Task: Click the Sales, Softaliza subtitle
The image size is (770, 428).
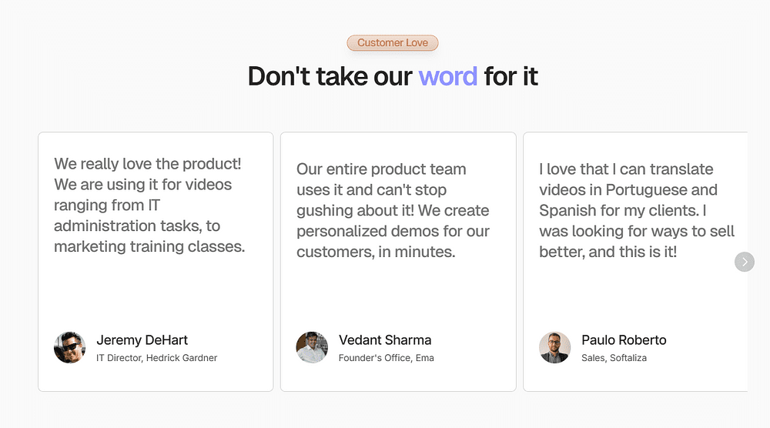Action: click(614, 358)
